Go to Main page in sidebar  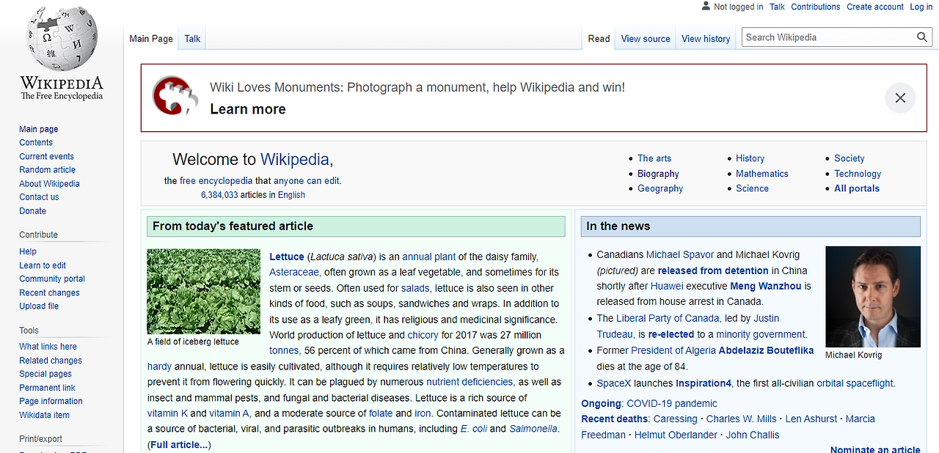pos(39,129)
